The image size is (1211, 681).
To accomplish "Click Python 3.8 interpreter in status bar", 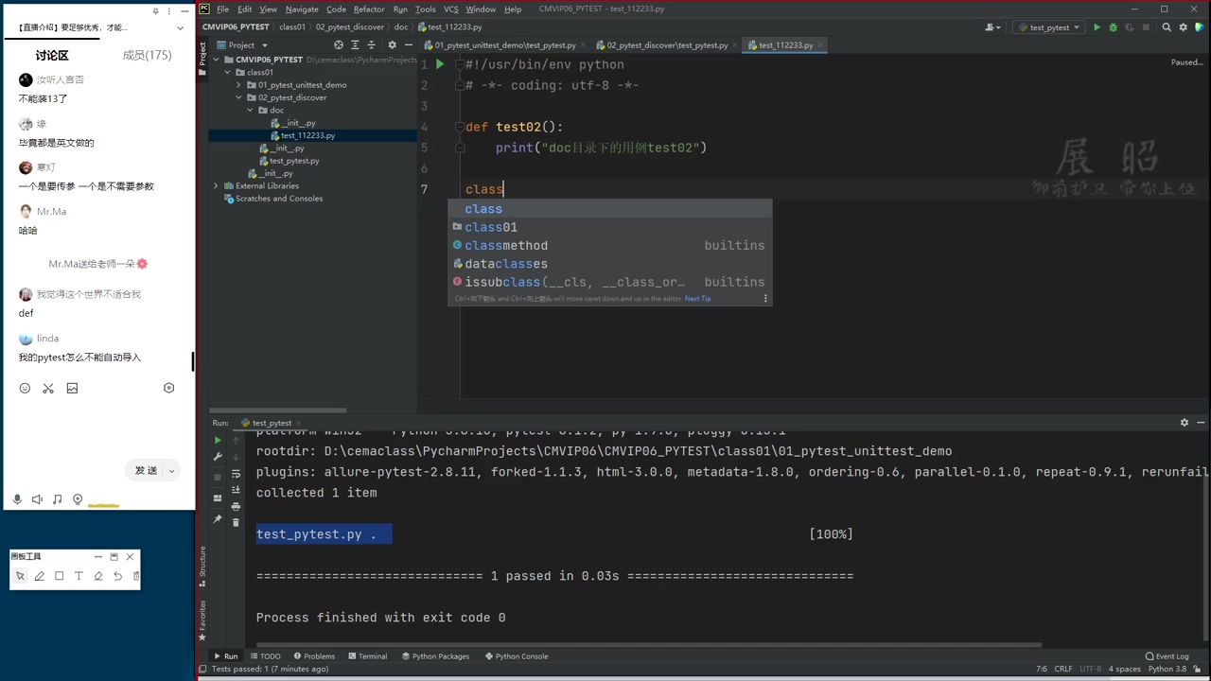I will pyautogui.click(x=1167, y=669).
